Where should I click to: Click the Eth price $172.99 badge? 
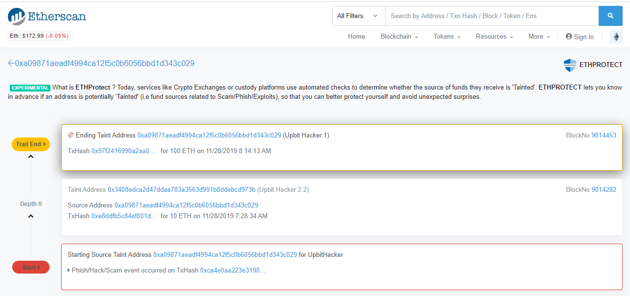(x=39, y=36)
